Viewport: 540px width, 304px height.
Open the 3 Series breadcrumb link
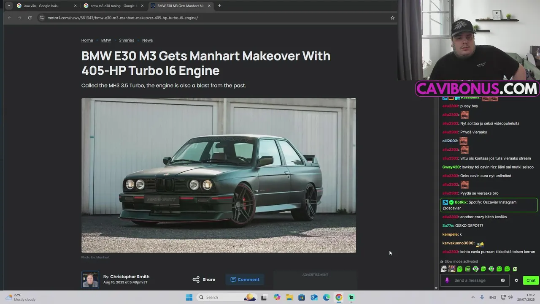tap(127, 41)
